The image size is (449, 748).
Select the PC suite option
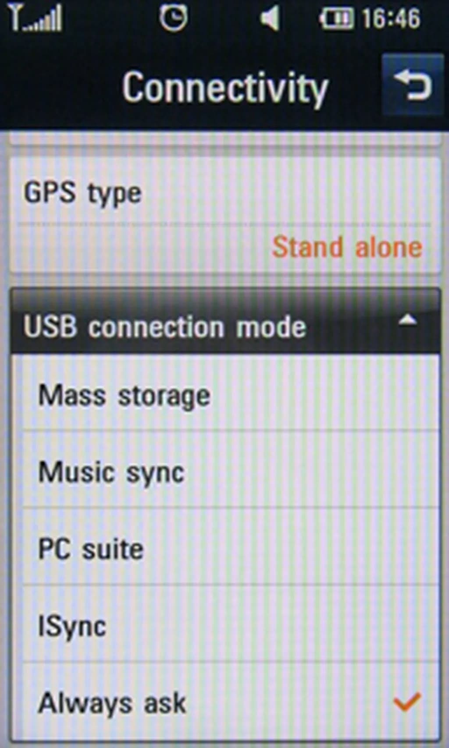pos(91,549)
